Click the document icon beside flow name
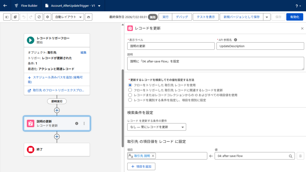Viewport: 306px width, 172px height. click(x=47, y=6)
